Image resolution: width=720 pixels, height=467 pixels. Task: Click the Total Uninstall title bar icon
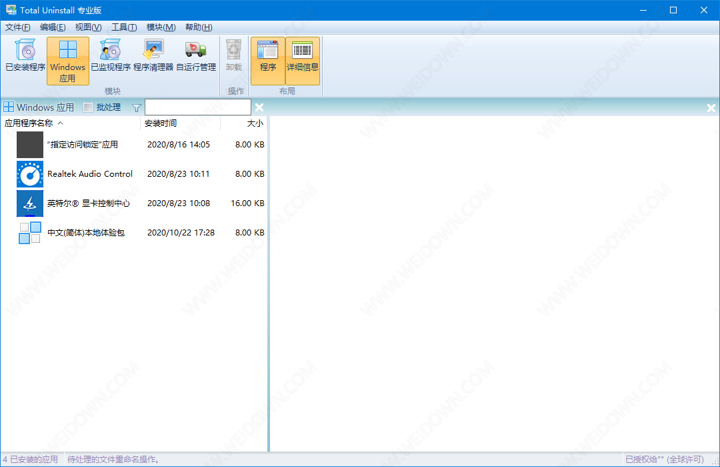pyautogui.click(x=11, y=9)
